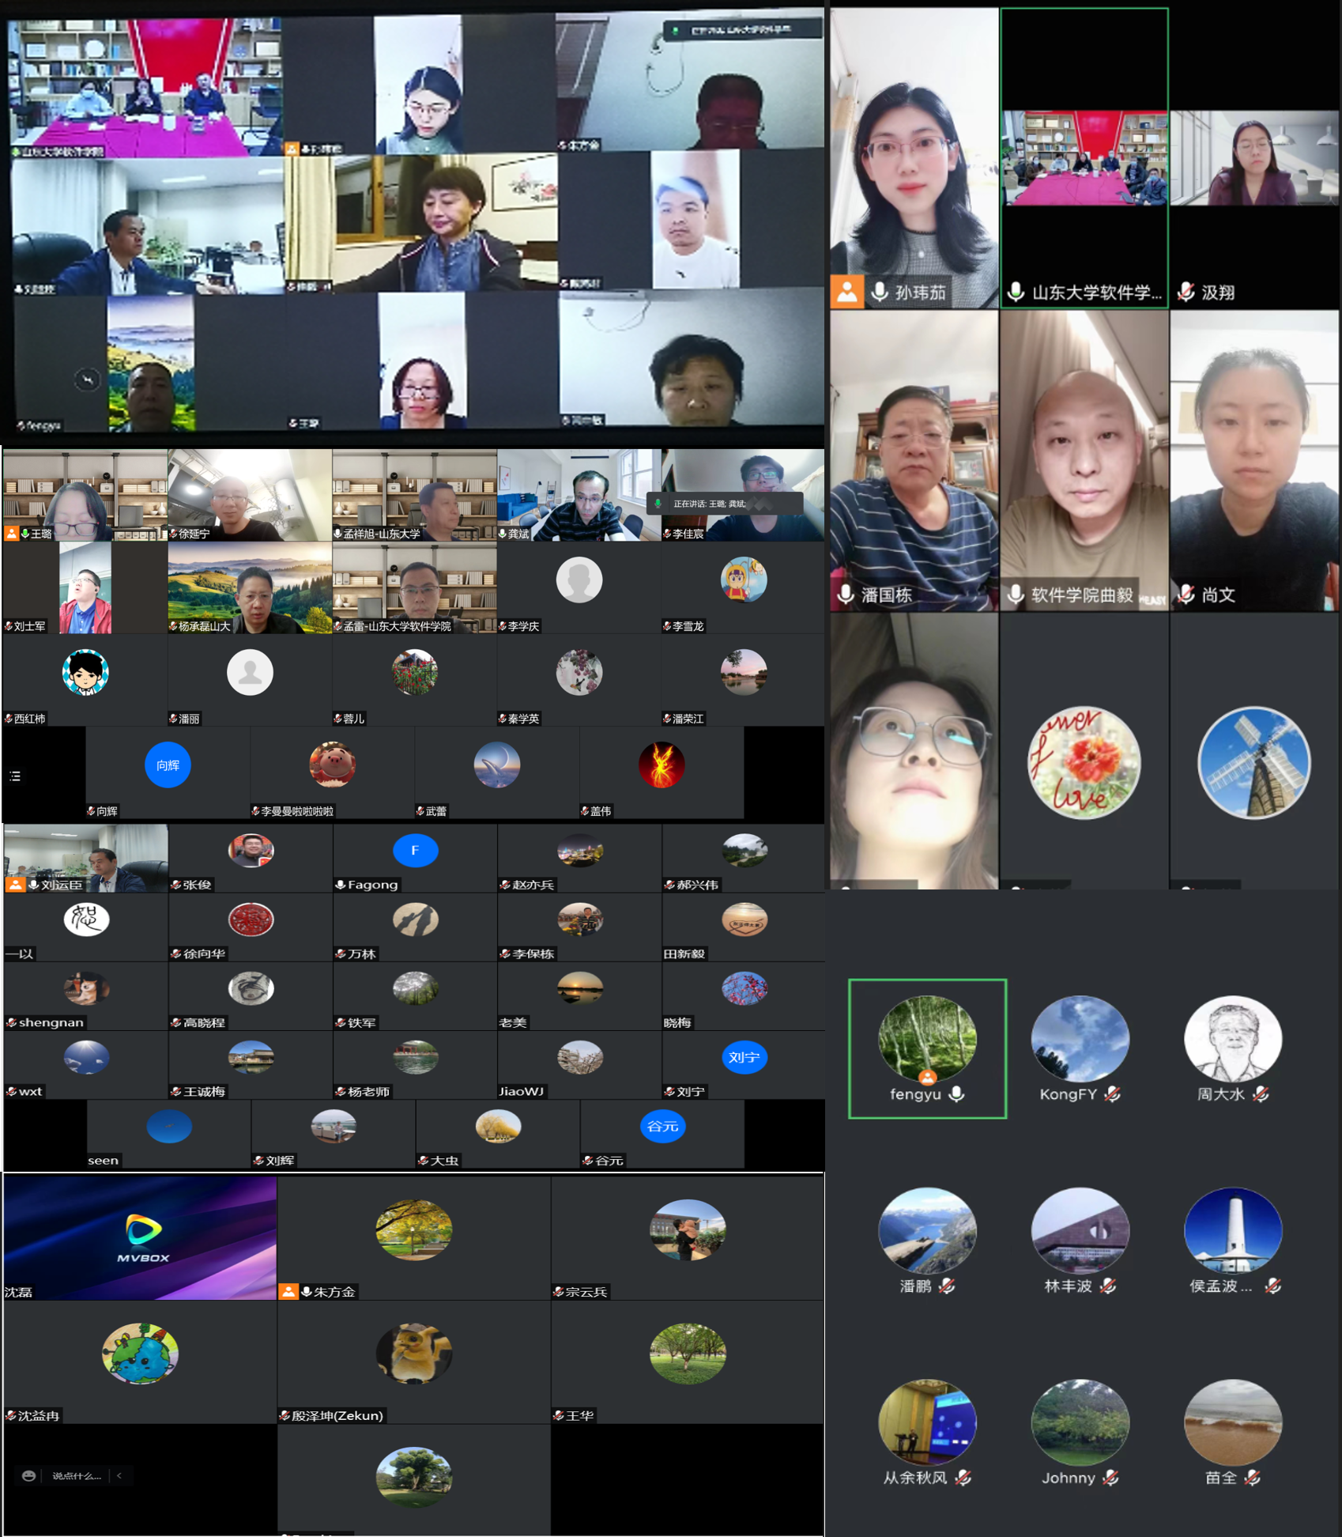
Task: Click orange host icon beside 刘运臣
Action: tap(16, 885)
